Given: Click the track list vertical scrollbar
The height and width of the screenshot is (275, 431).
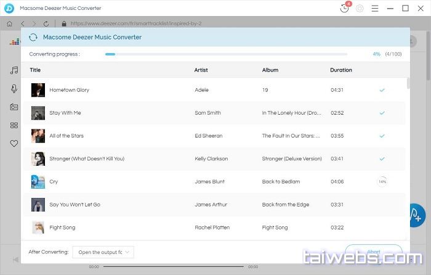Looking at the screenshot, I should (408, 84).
